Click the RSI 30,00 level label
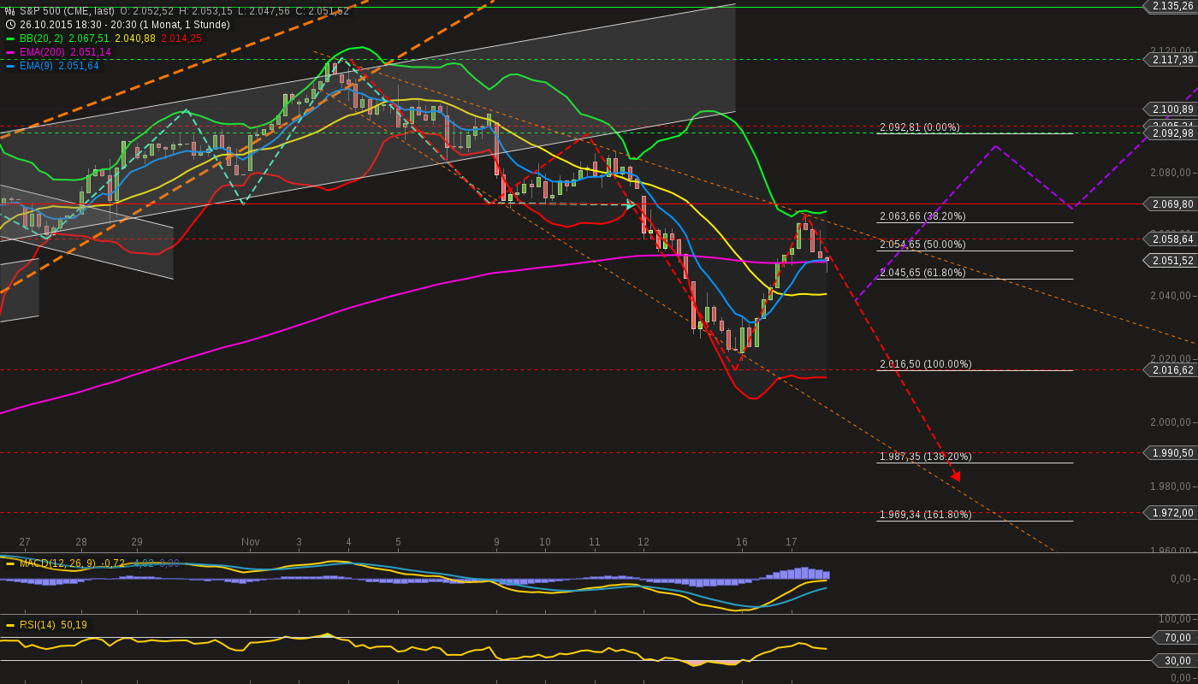 [x=1173, y=660]
